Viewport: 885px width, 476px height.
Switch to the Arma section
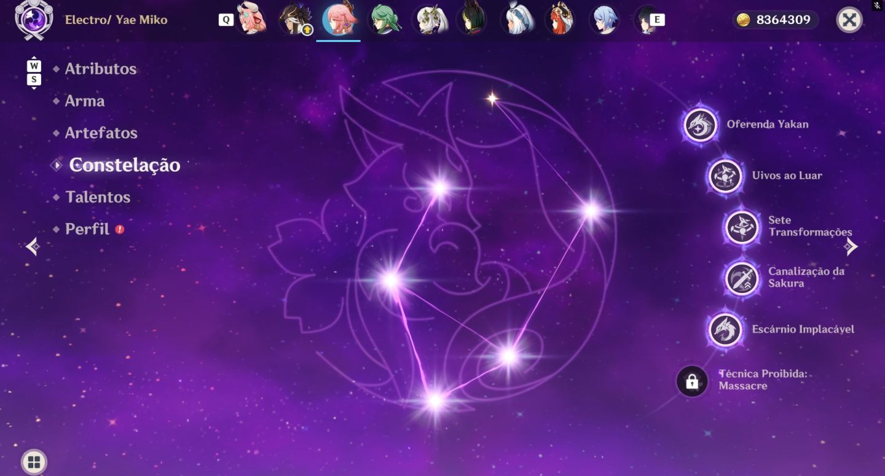click(85, 101)
